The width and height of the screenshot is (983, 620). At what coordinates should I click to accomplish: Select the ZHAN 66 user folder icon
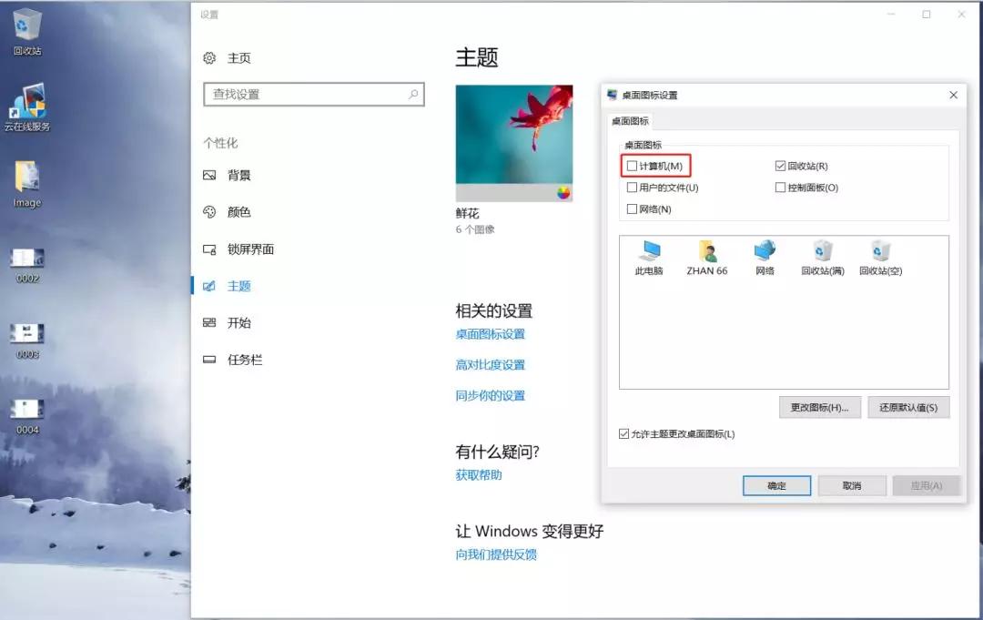707,258
